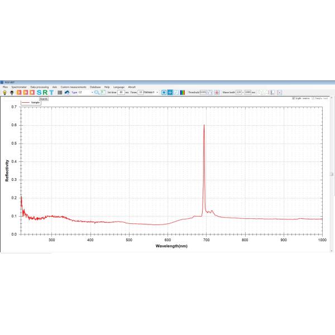
Task: Click the crosshair cursor icon
Action: click(170, 92)
